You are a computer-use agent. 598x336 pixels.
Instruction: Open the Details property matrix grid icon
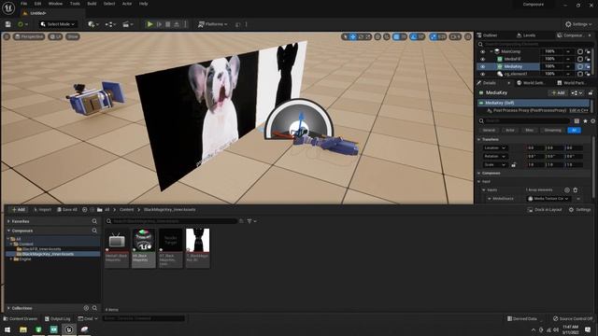point(577,120)
